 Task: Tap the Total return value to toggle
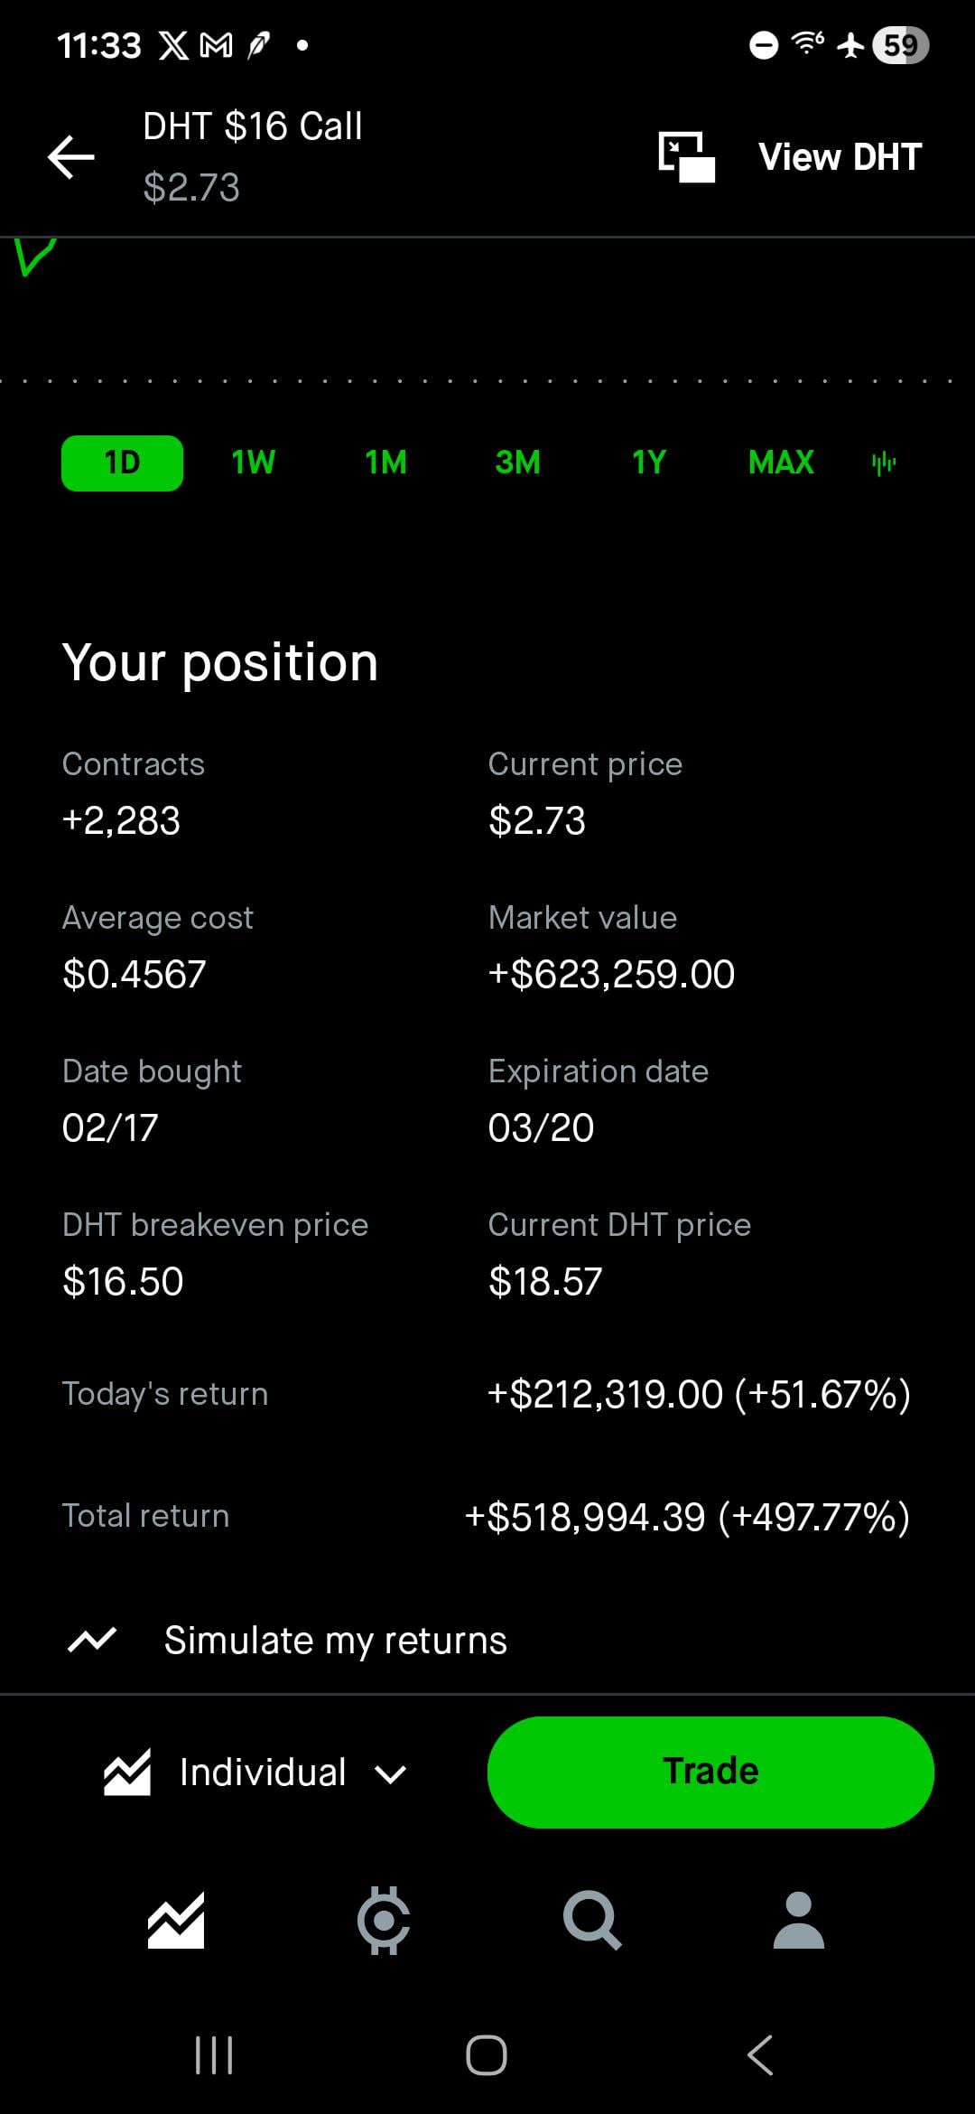686,1517
